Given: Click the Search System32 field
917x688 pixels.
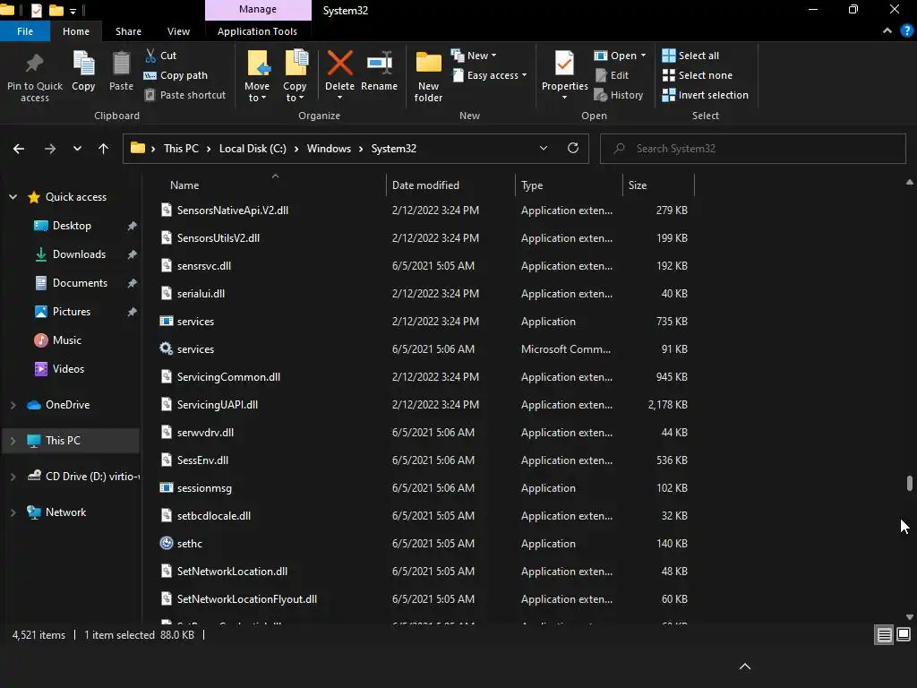Looking at the screenshot, I should click(x=752, y=149).
